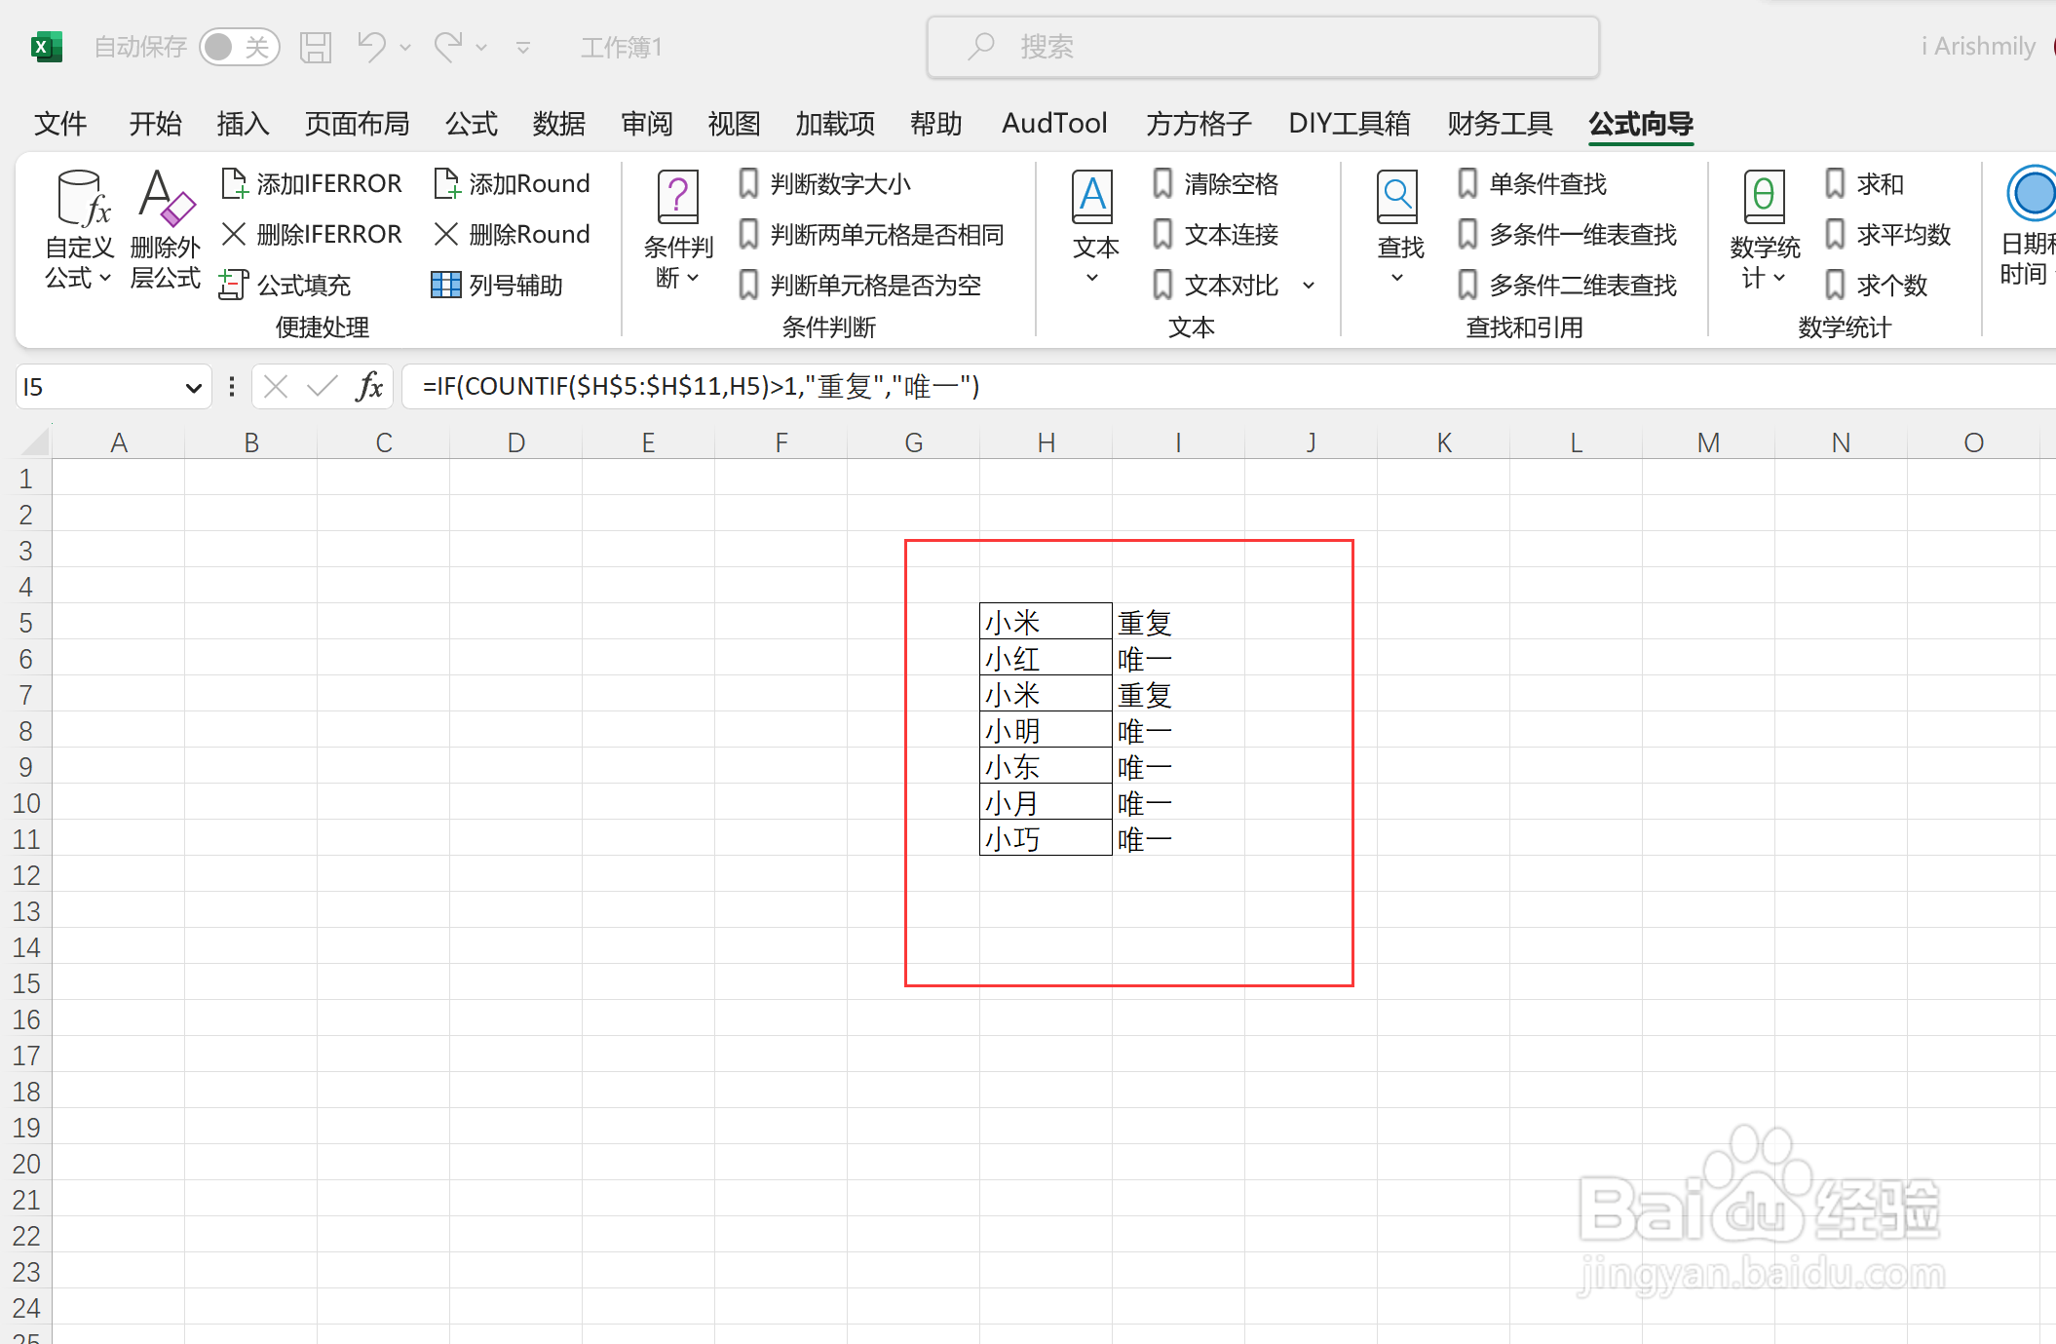Switch to the 视图 tab

pos(734,124)
